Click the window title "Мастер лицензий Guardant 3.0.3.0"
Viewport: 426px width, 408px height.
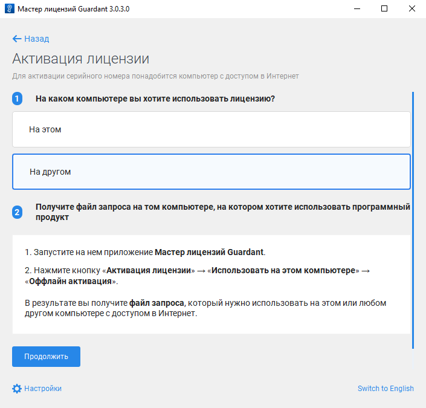(73, 9)
